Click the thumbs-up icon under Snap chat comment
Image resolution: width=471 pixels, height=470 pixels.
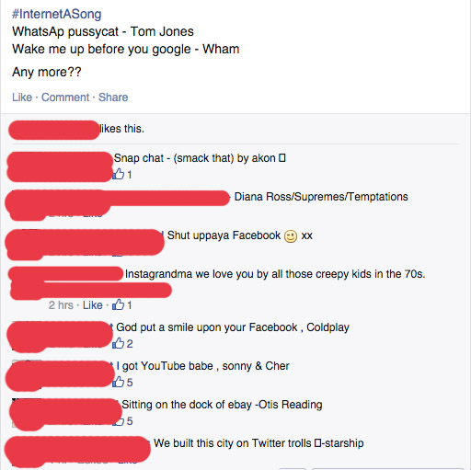coord(119,174)
